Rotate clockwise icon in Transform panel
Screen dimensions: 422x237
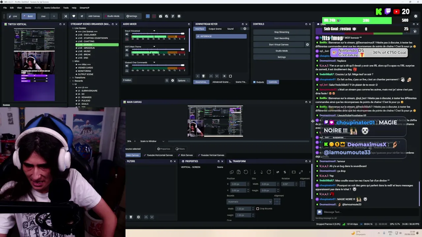[269, 172]
